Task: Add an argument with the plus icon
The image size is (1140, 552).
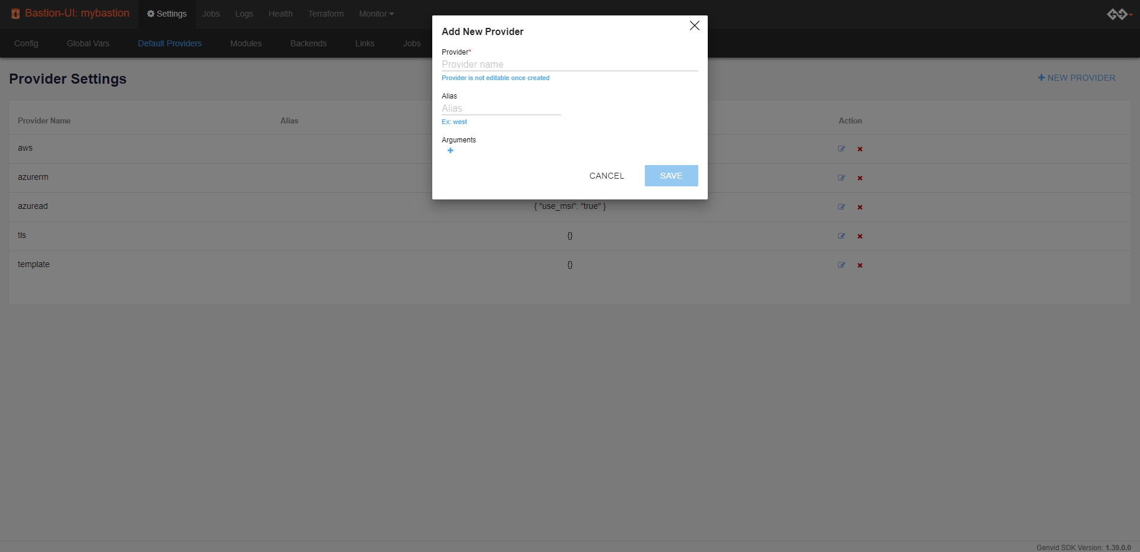Action: (450, 151)
